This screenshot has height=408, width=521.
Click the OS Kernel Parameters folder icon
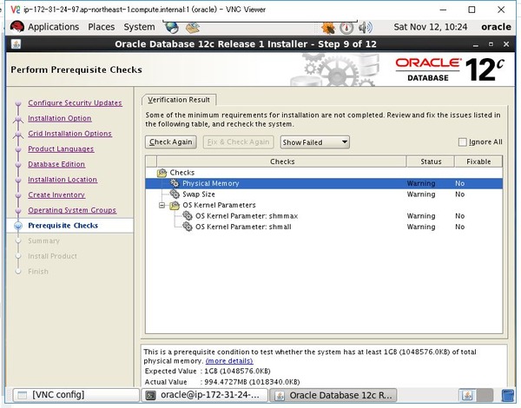click(x=175, y=206)
